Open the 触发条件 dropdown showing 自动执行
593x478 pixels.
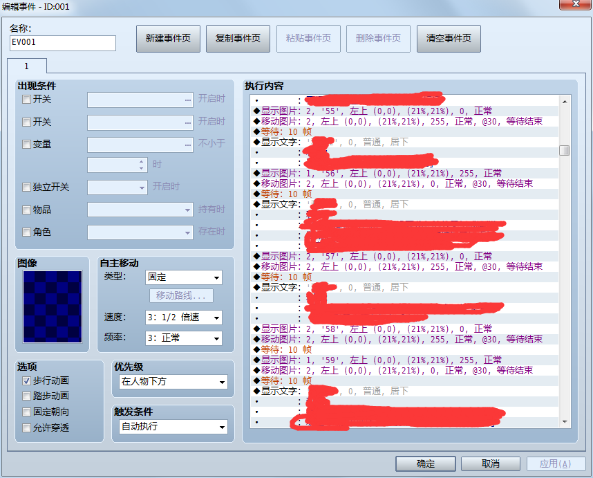[x=173, y=427]
